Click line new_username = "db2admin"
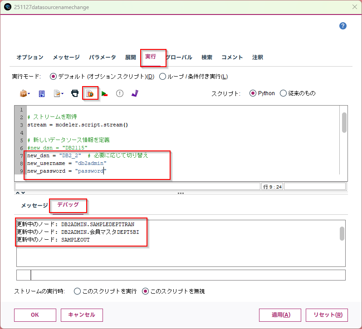Viewport: 362px width, 329px height. [67, 163]
